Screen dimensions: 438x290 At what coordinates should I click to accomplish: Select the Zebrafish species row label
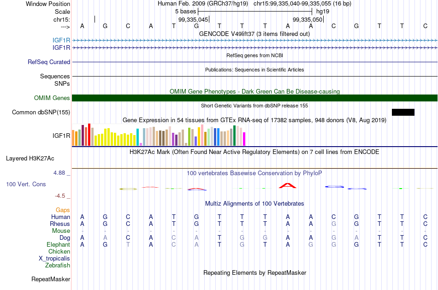pyautogui.click(x=58, y=266)
